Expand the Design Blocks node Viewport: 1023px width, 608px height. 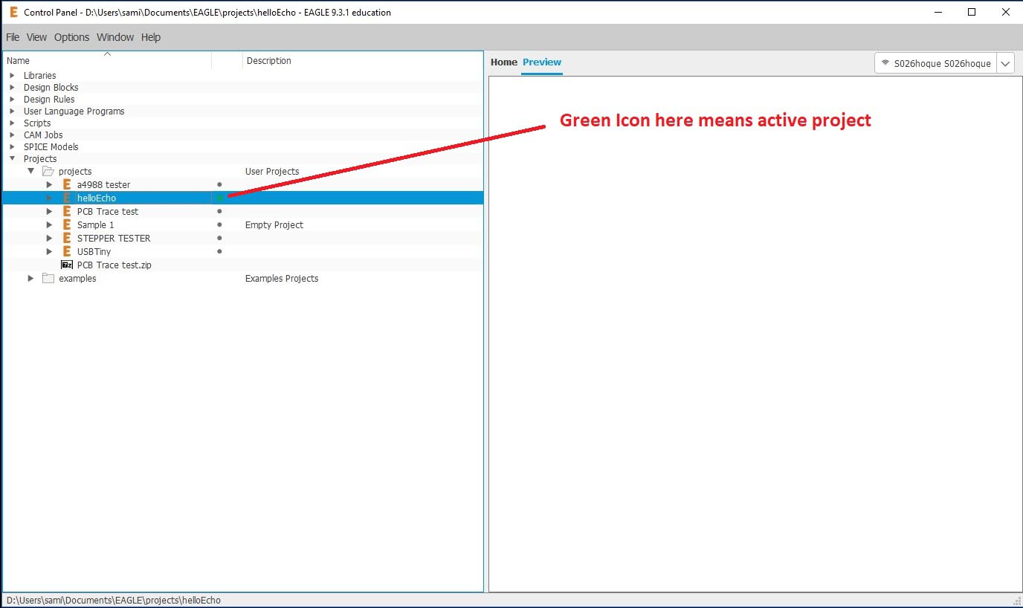click(12, 87)
